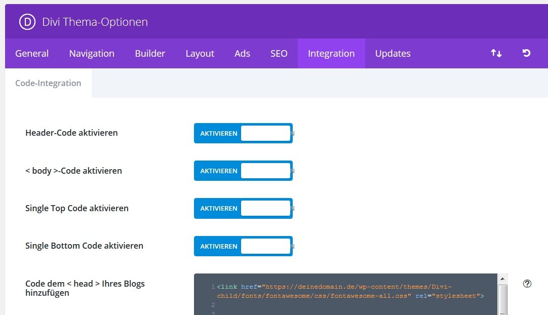The image size is (548, 315).
Task: Switch to the SEO tab
Action: pos(279,53)
